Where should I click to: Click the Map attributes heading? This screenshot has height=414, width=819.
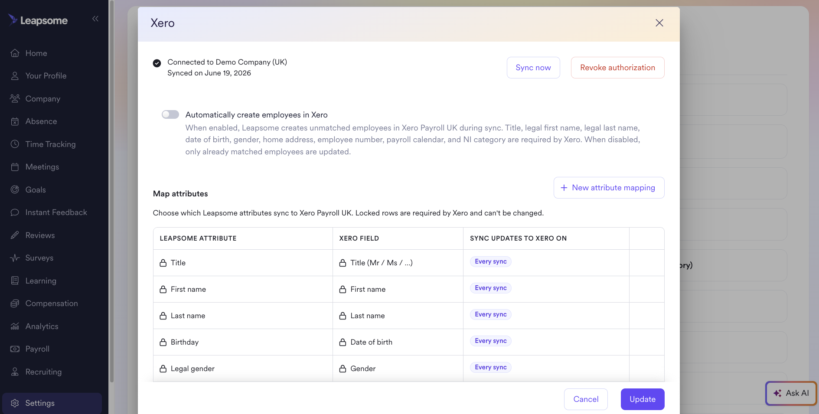pyautogui.click(x=180, y=194)
